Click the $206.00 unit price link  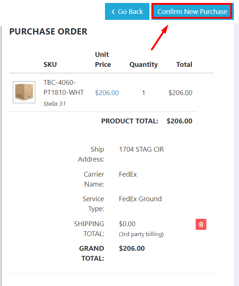click(107, 93)
